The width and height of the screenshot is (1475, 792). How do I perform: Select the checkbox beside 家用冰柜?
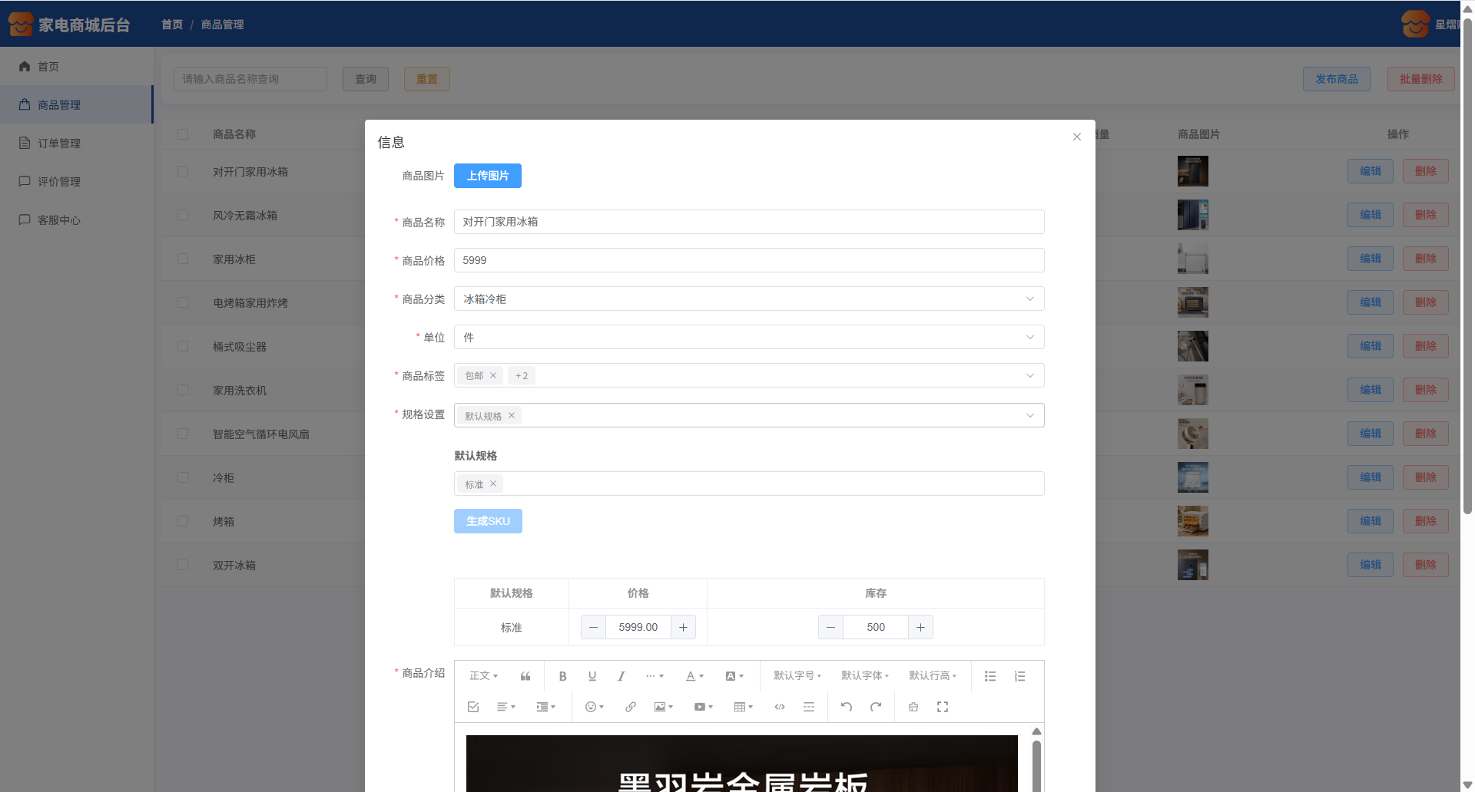(183, 259)
